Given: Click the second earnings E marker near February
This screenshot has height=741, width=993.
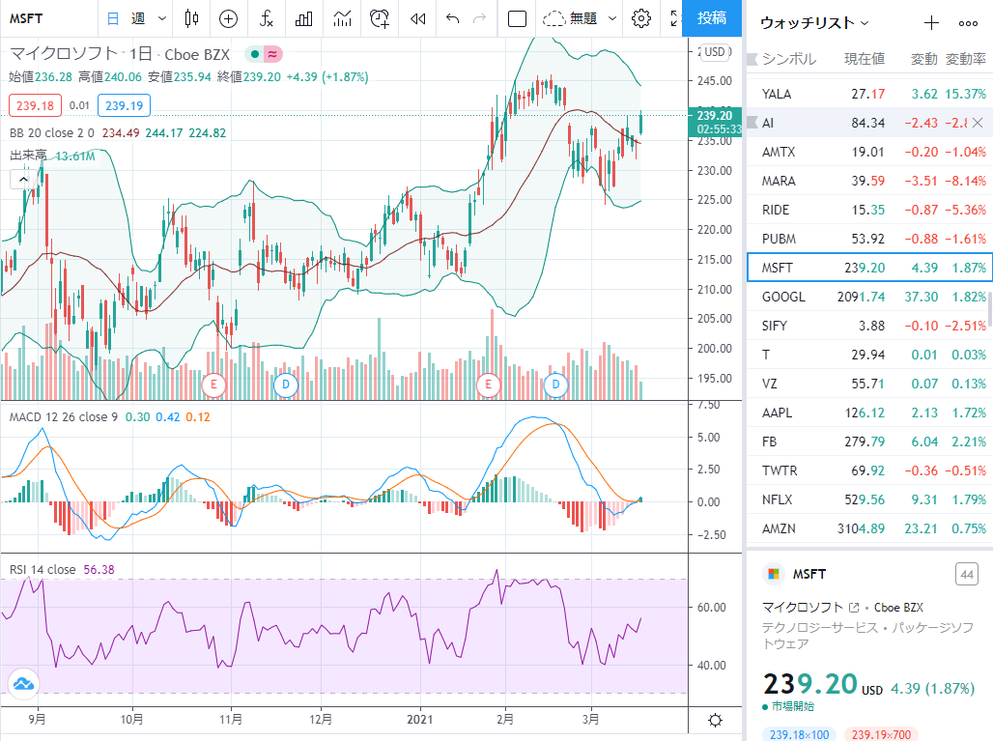Looking at the screenshot, I should point(488,385).
